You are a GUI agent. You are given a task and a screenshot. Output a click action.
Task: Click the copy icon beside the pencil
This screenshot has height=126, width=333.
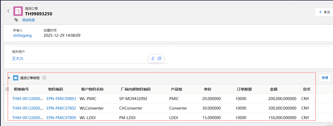[159, 58]
